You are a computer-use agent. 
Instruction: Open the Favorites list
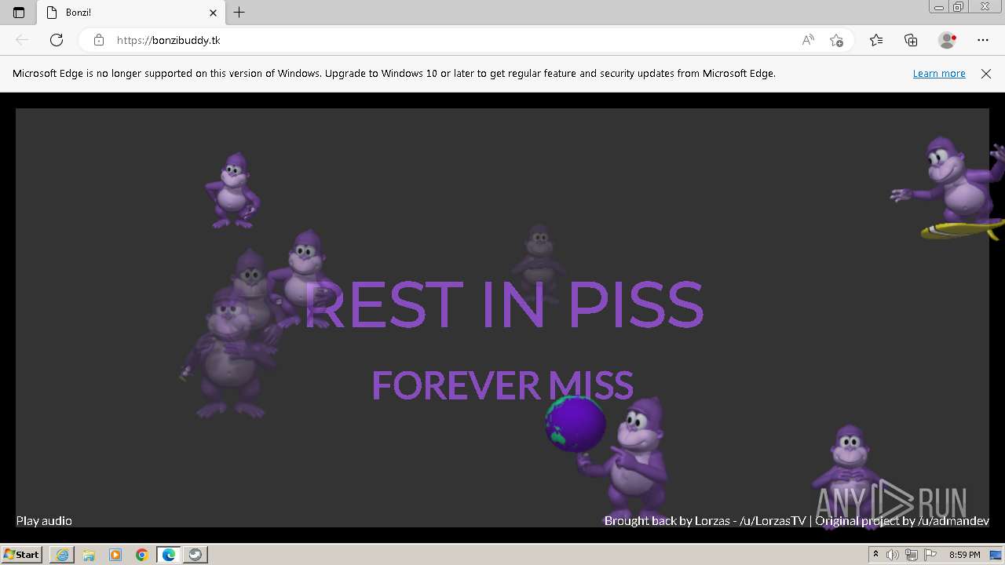point(876,40)
